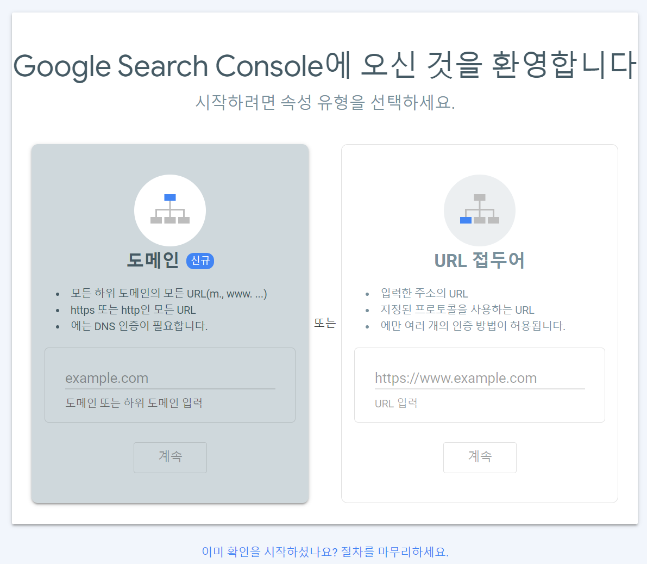Click 'https 또는 http인 모든 URL' bullet
The width and height of the screenshot is (647, 564).
pyautogui.click(x=133, y=310)
